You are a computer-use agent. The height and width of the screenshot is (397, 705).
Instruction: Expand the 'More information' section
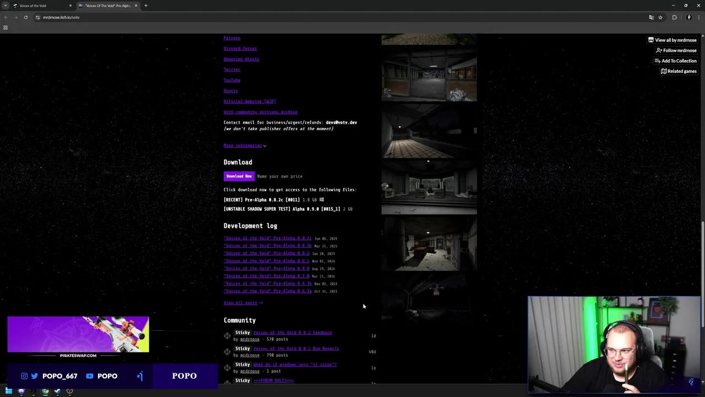[x=245, y=146]
